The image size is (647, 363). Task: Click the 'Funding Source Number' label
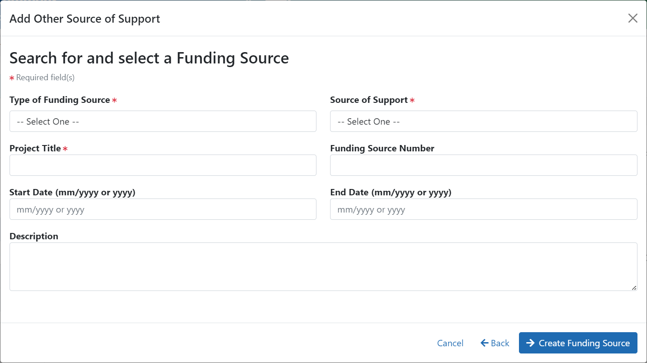click(x=382, y=148)
